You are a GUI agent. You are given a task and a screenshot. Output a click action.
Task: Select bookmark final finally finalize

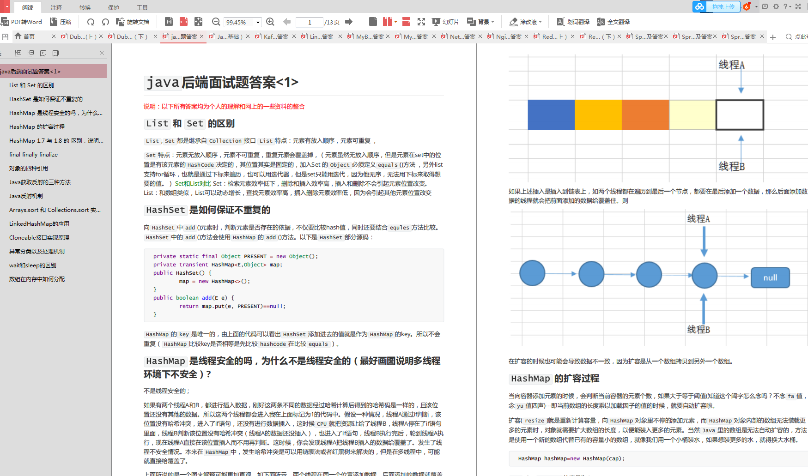click(x=33, y=155)
